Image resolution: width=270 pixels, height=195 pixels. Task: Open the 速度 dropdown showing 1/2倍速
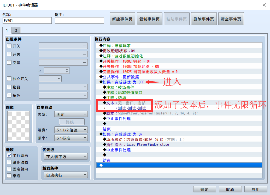click(x=71, y=130)
